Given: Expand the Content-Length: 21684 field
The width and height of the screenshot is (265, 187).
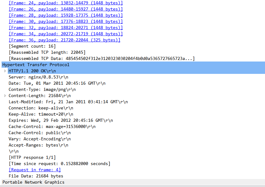Looking at the screenshot, I should coord(5,96).
